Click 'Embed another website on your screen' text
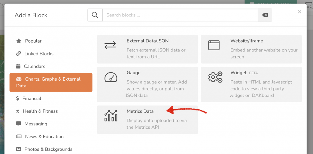The height and width of the screenshot is (154, 313). (x=264, y=54)
